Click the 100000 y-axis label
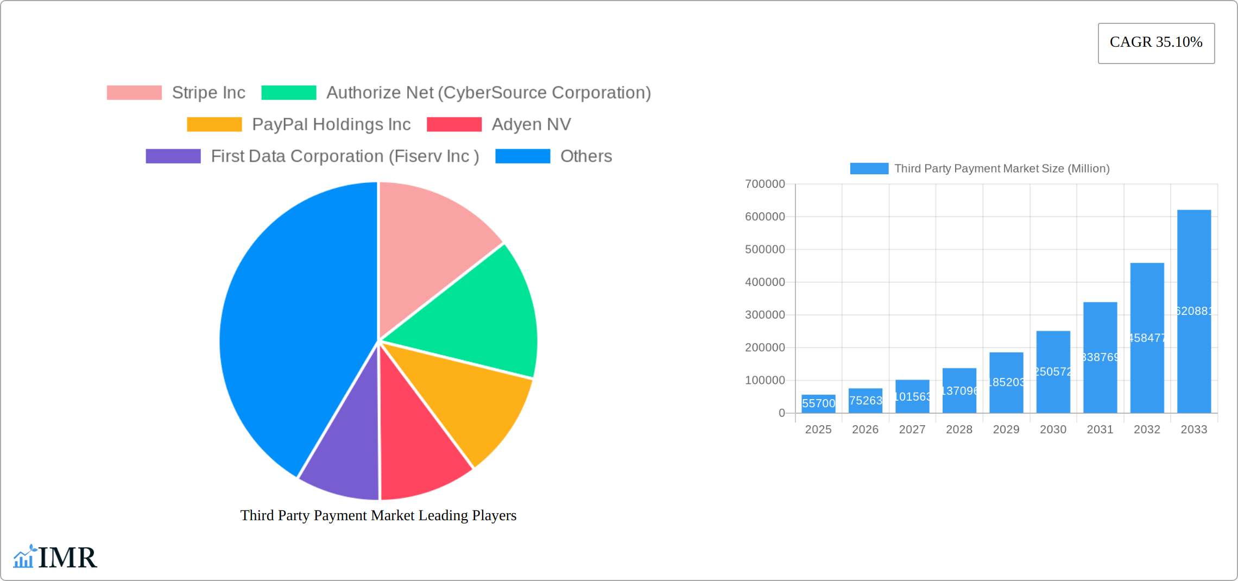This screenshot has height=581, width=1238. 765,380
